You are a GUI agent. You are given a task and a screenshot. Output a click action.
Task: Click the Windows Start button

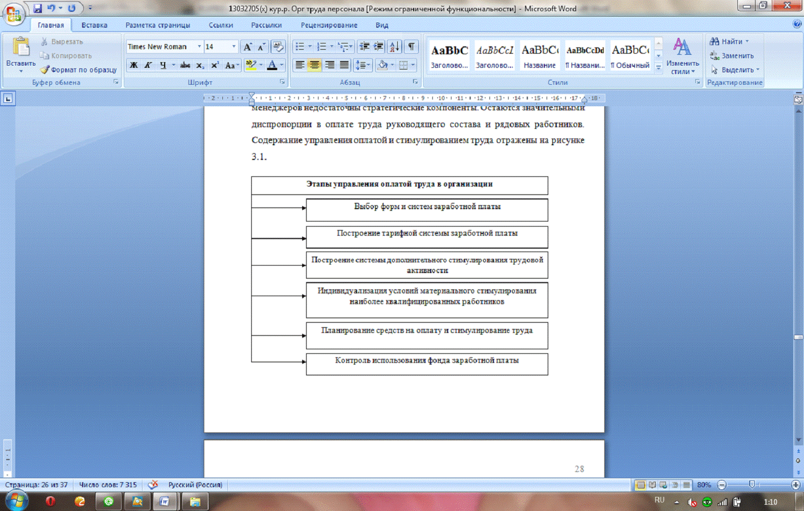(x=16, y=501)
